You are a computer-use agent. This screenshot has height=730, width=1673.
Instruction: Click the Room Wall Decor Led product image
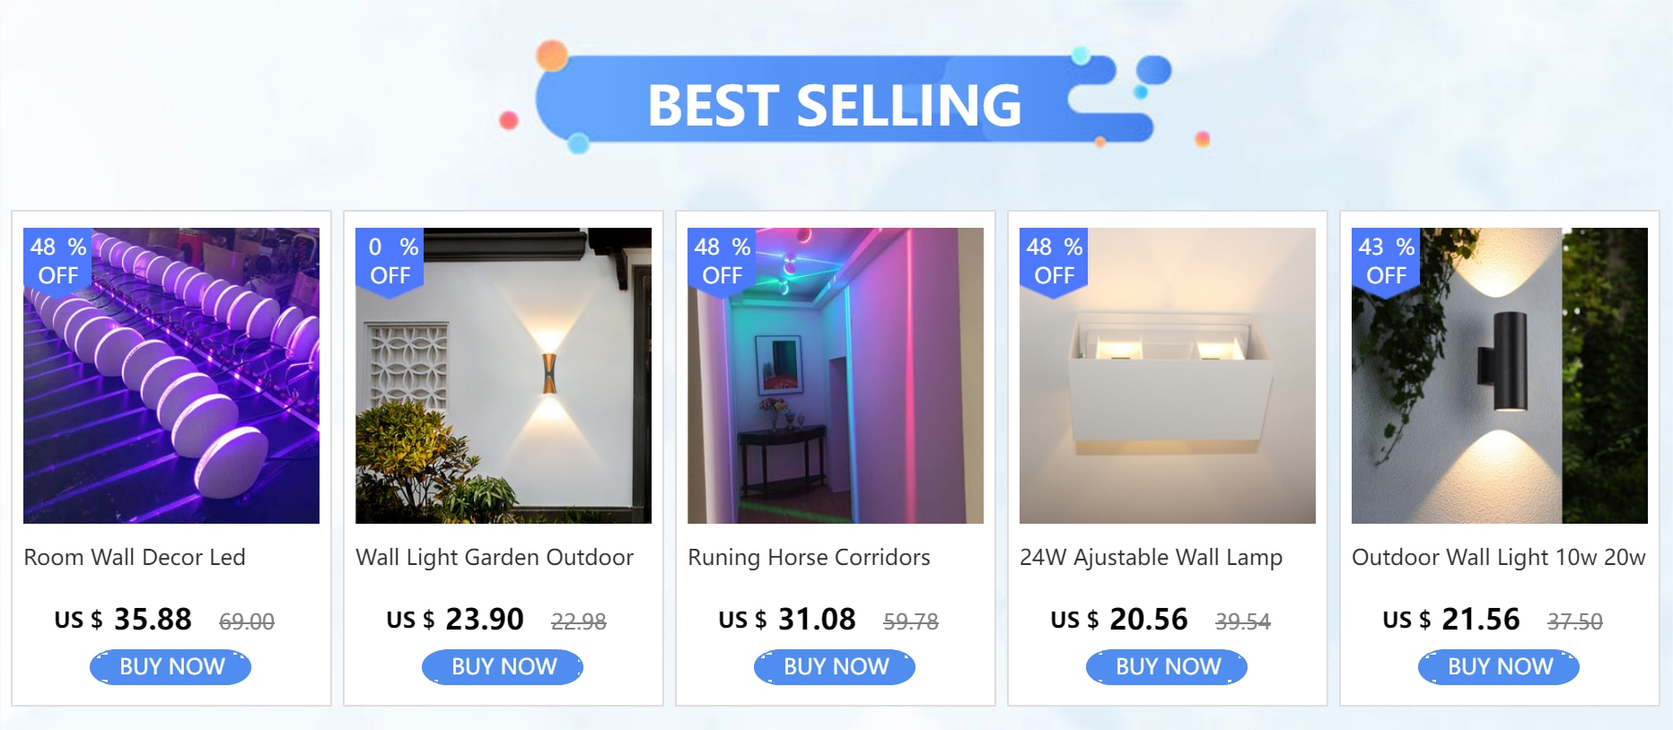pos(171,375)
